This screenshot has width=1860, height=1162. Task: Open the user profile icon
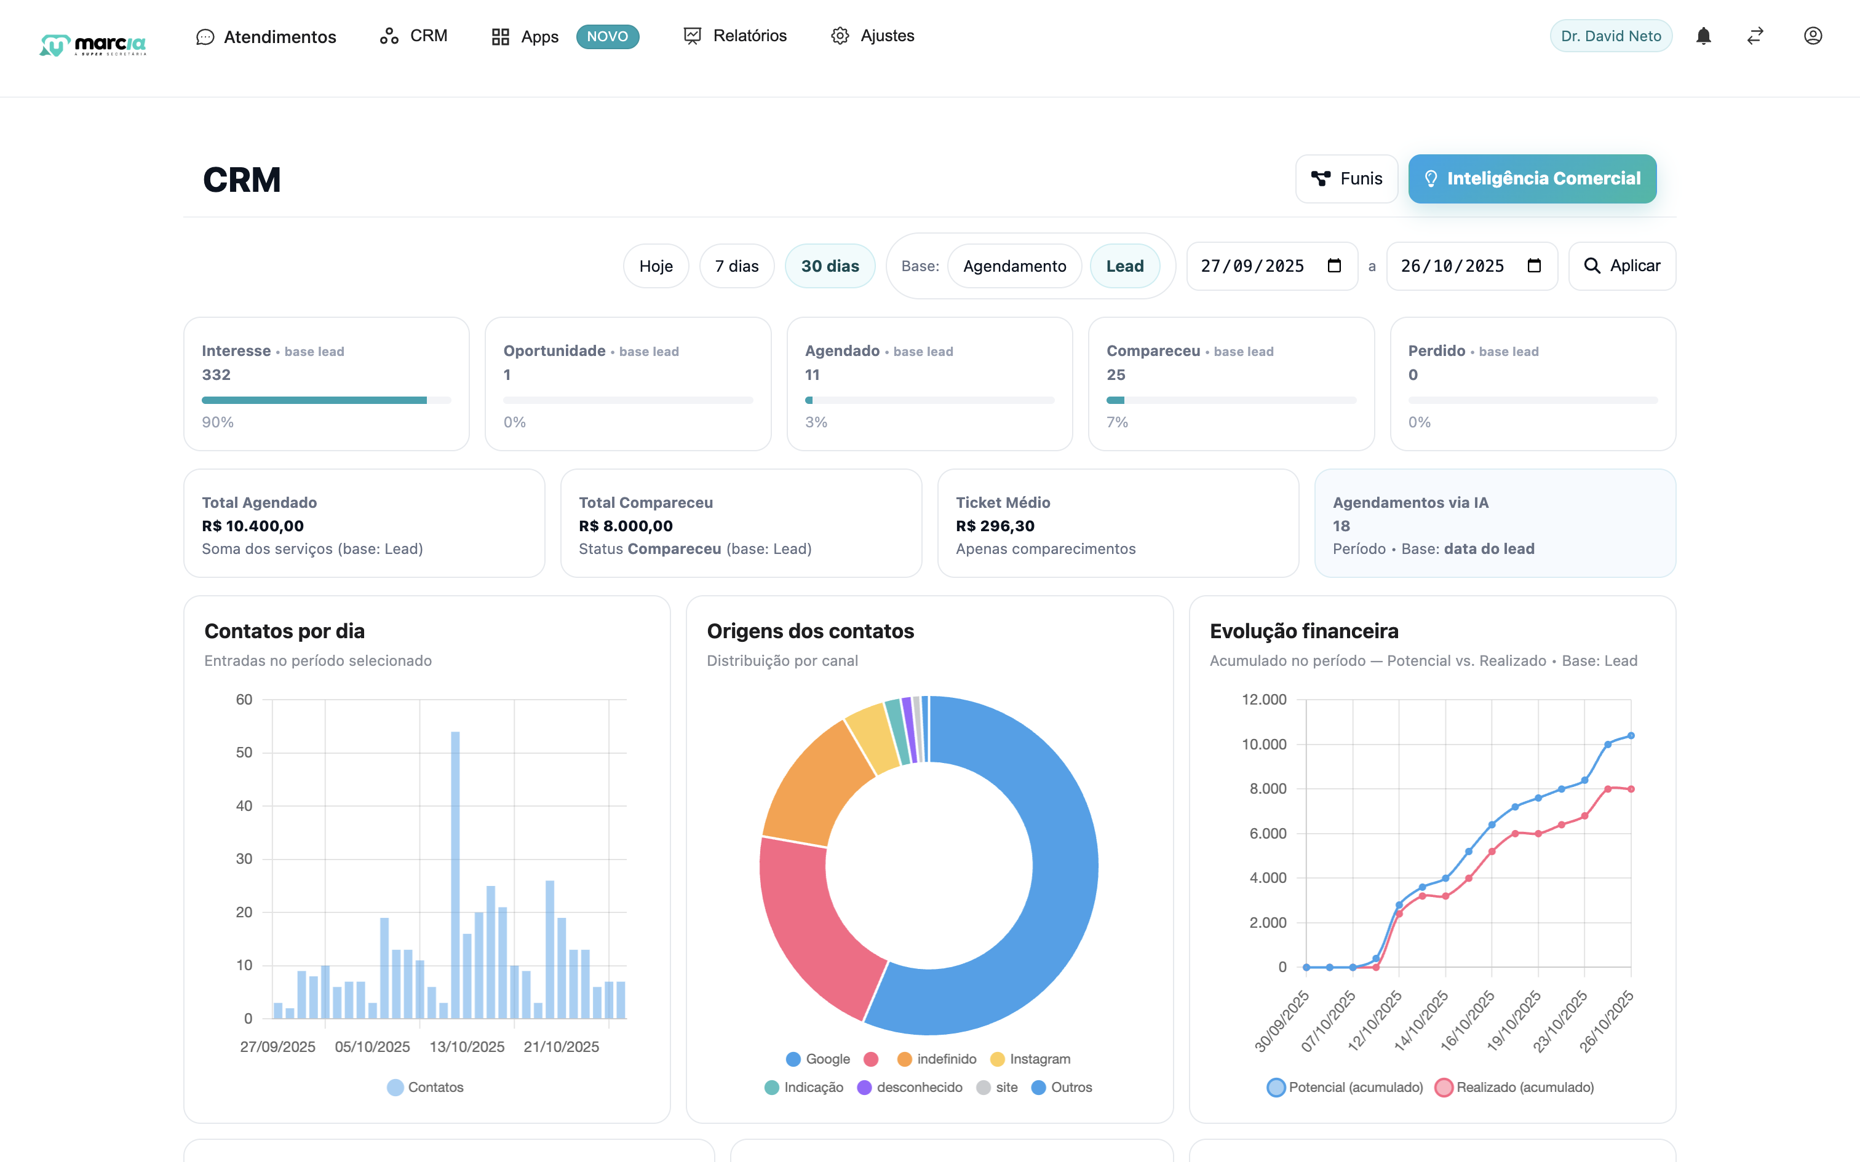(1813, 36)
